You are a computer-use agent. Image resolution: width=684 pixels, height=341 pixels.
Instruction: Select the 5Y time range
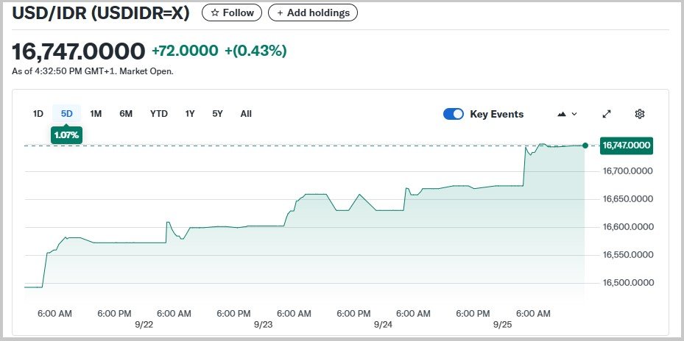(x=217, y=113)
